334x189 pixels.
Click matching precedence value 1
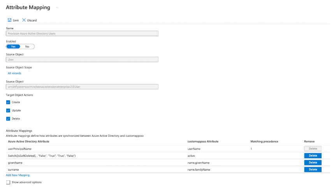(251, 149)
